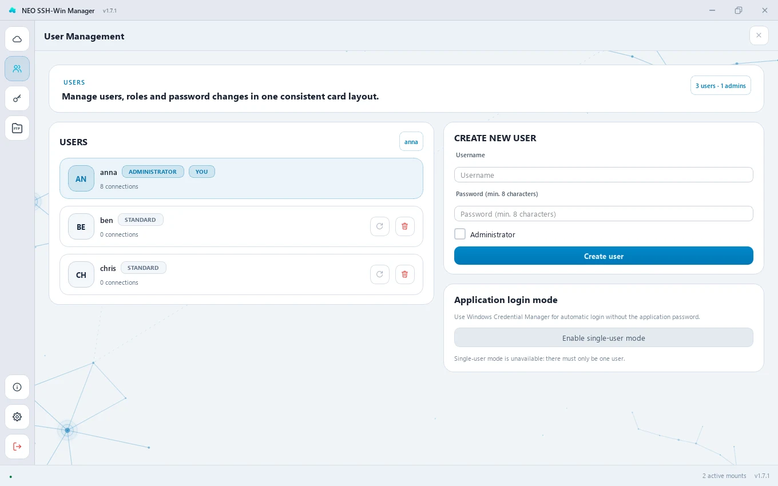The width and height of the screenshot is (778, 486).
Task: Click the v1.7.1 version in status bar
Action: 762,476
